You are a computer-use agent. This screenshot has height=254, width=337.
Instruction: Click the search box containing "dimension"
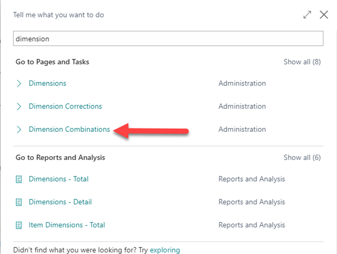[168, 39]
